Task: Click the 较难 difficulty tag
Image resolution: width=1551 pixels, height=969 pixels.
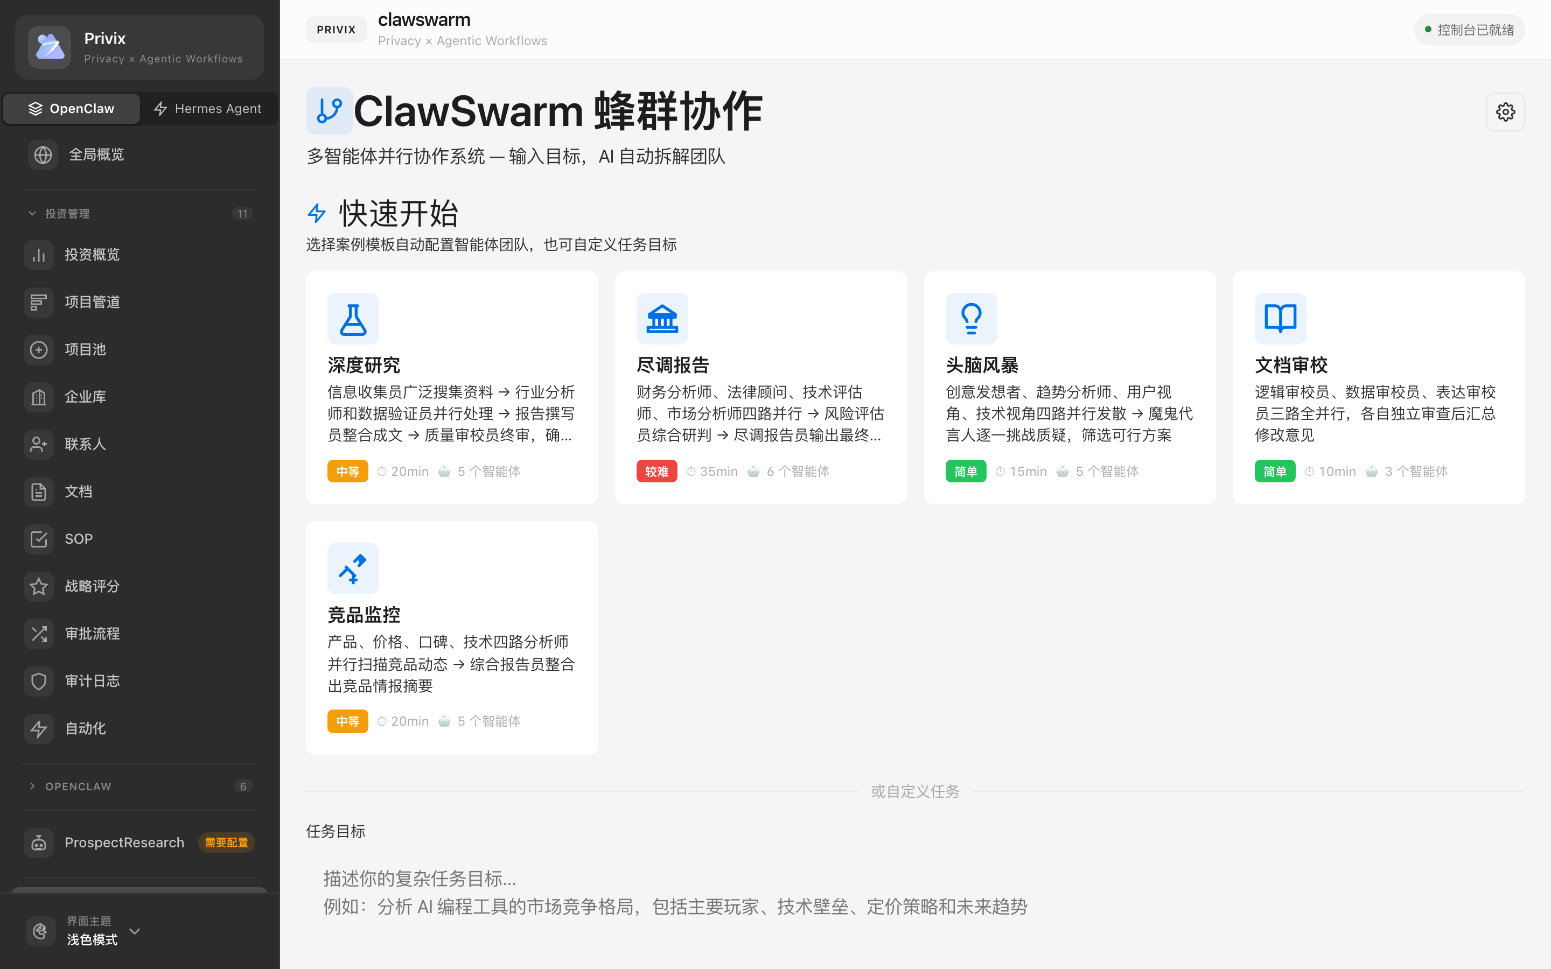Action: pyautogui.click(x=656, y=471)
